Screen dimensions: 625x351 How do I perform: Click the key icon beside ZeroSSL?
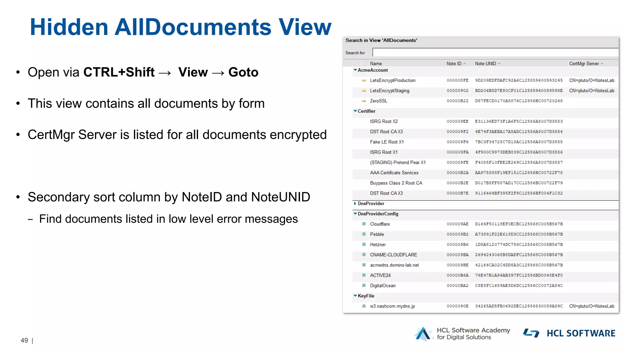tap(364, 101)
